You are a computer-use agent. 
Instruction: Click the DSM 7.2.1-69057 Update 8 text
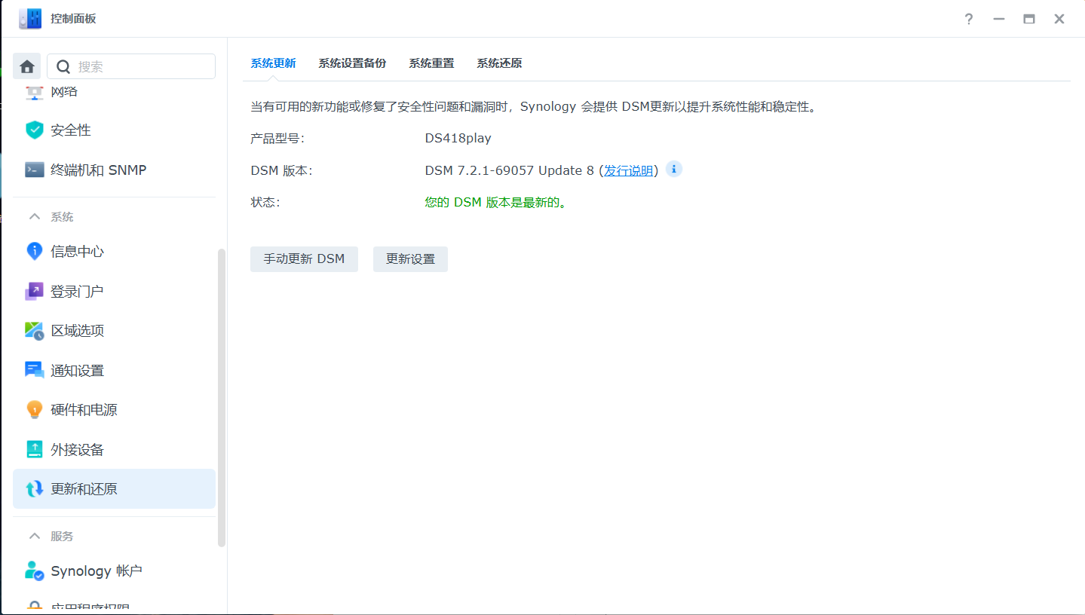click(x=510, y=170)
